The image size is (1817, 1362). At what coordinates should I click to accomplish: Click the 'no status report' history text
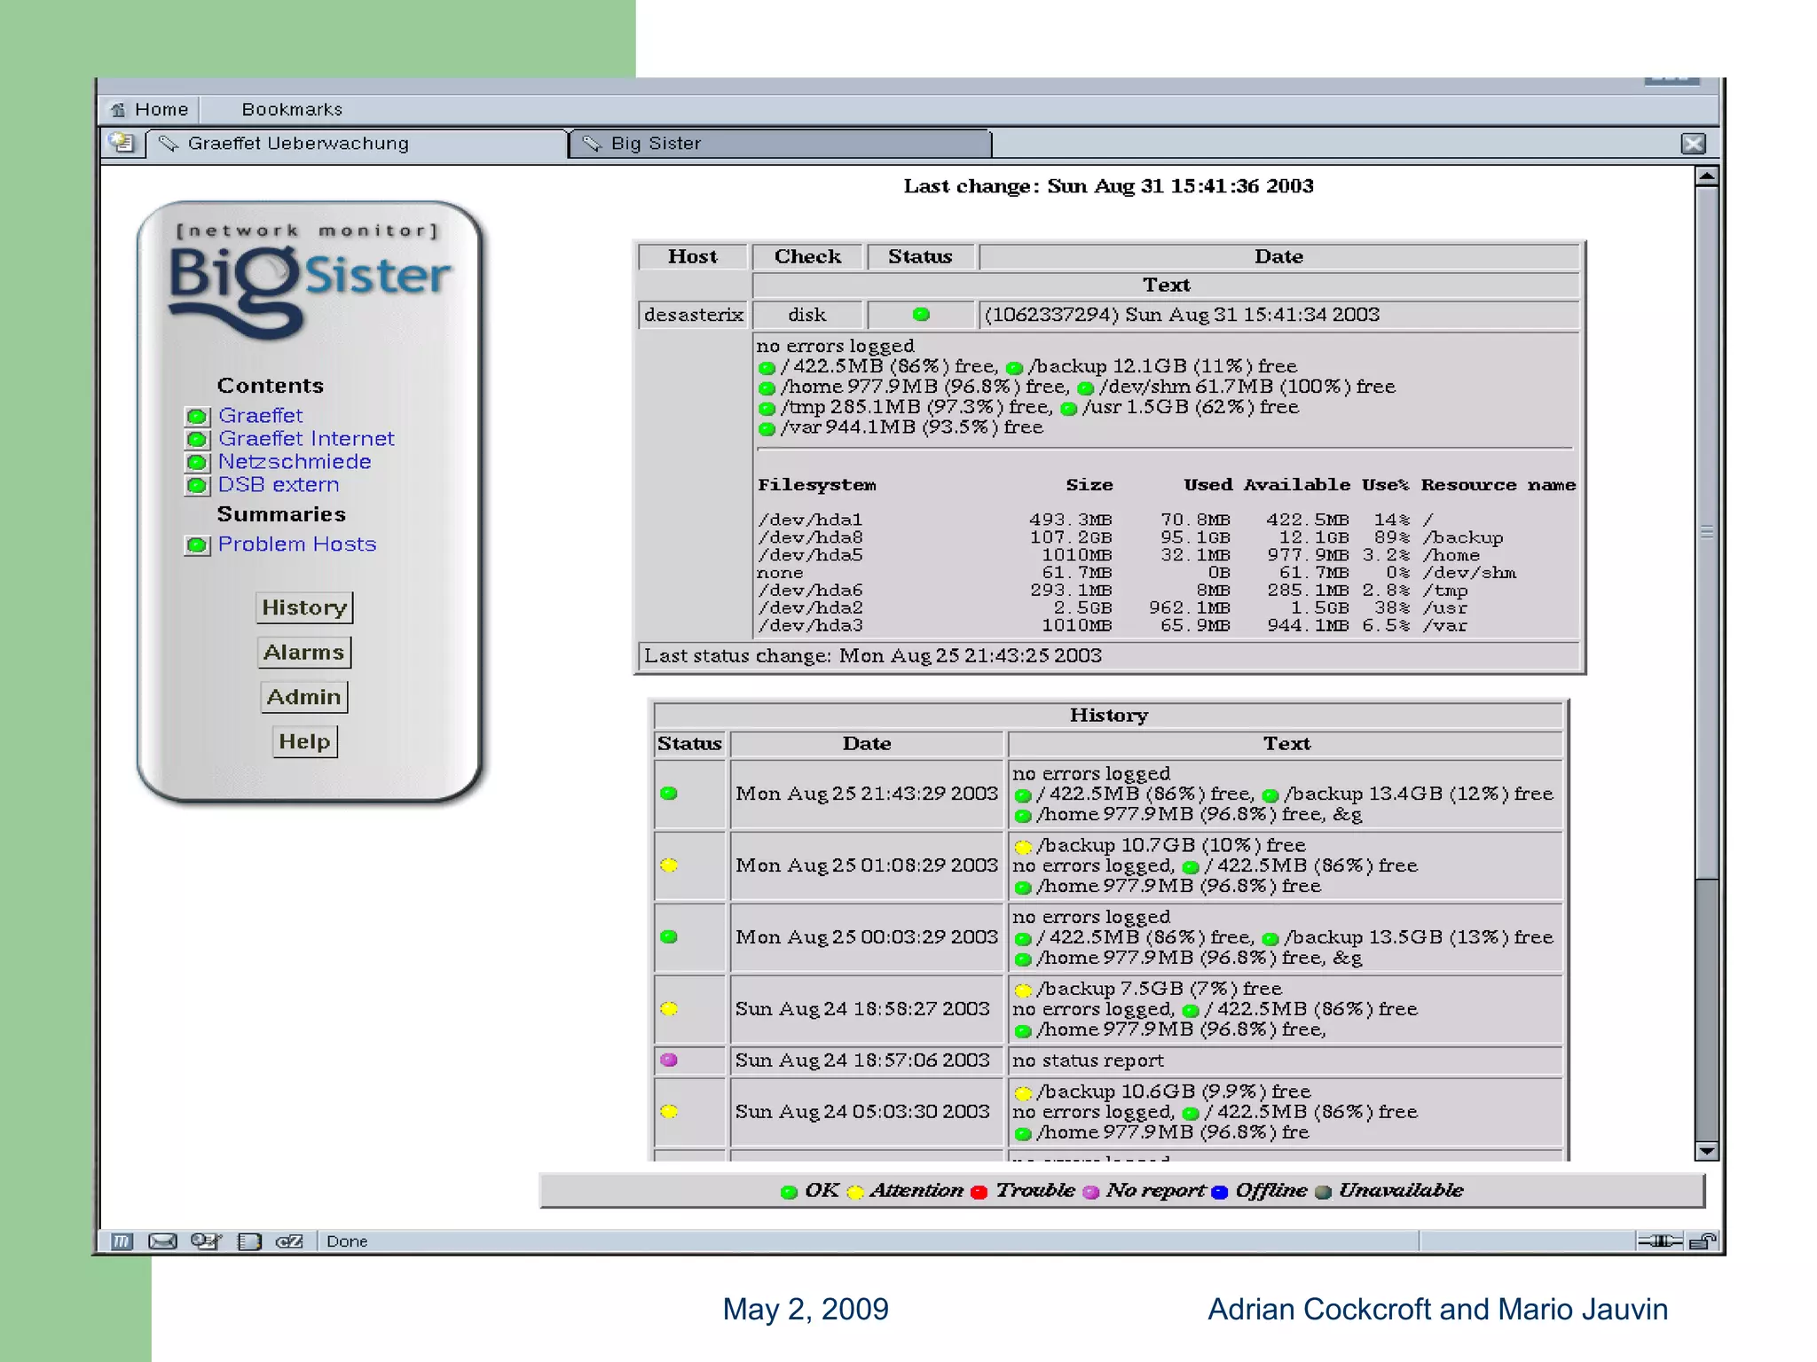click(x=1088, y=1061)
